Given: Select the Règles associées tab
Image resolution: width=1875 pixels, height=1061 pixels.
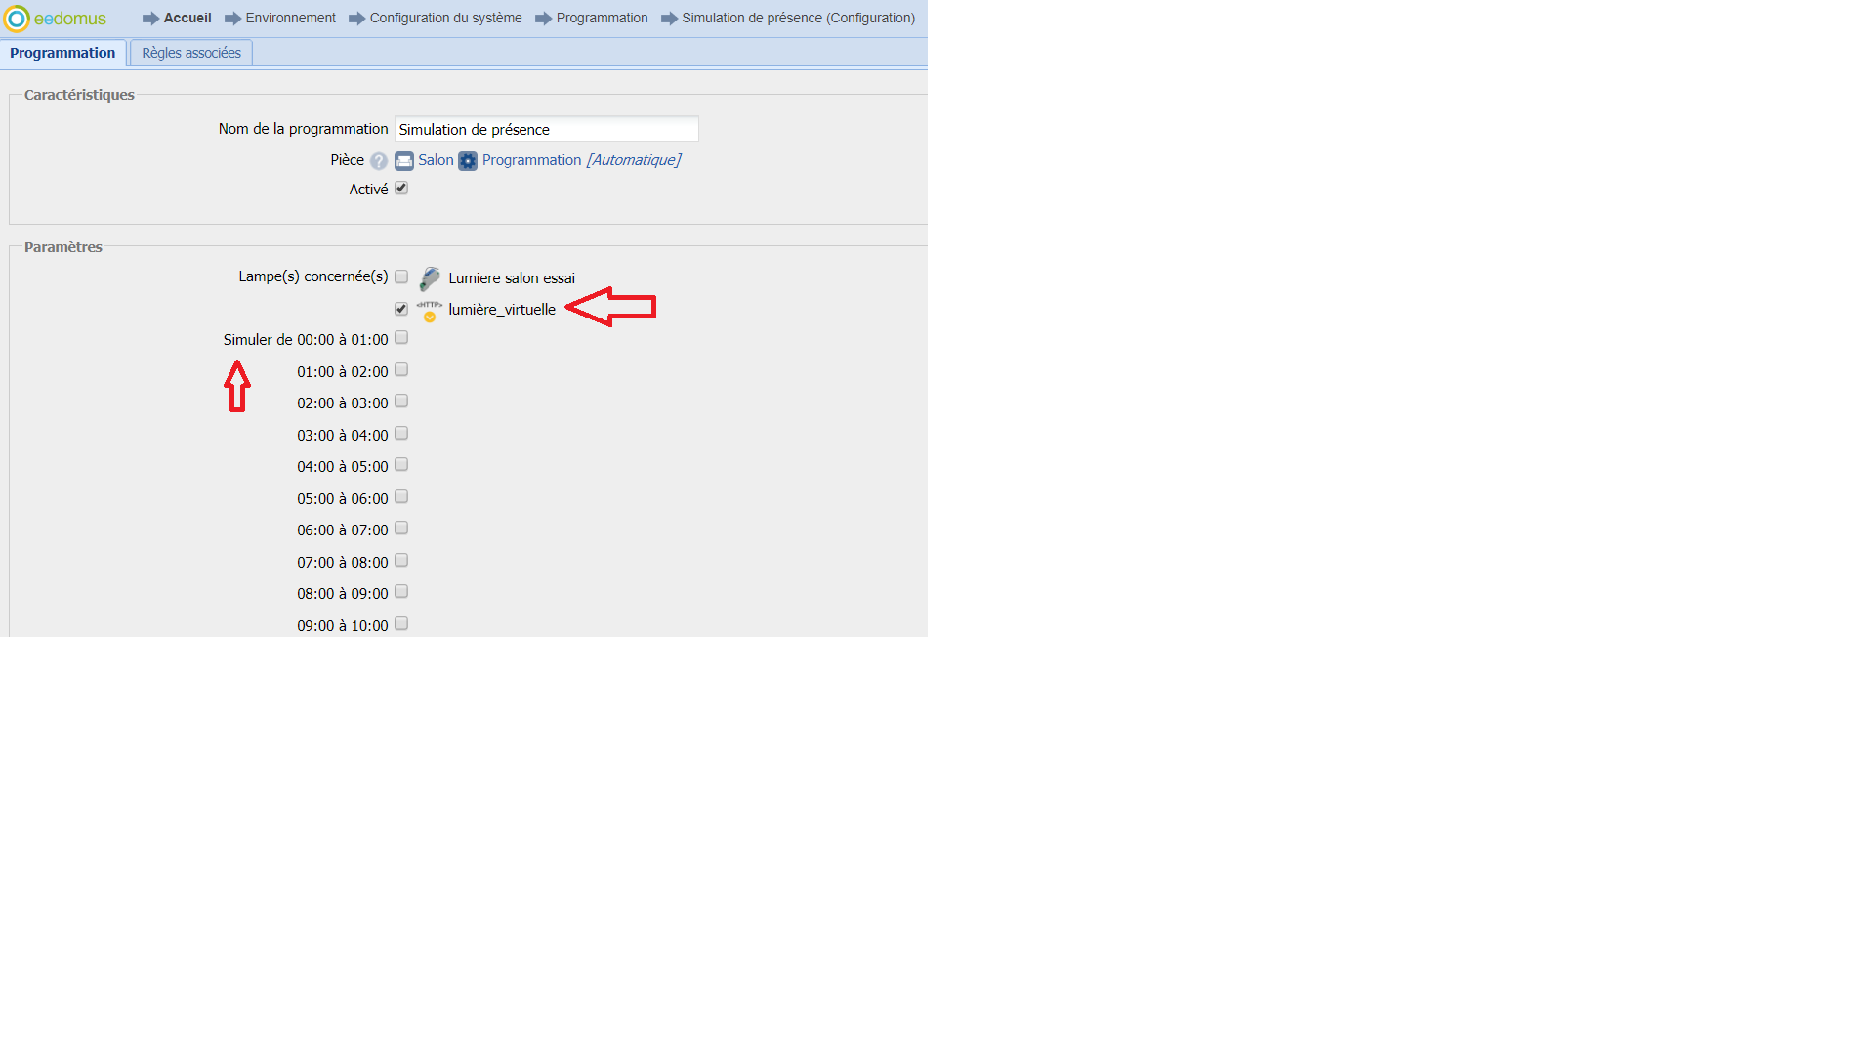Looking at the screenshot, I should point(190,53).
